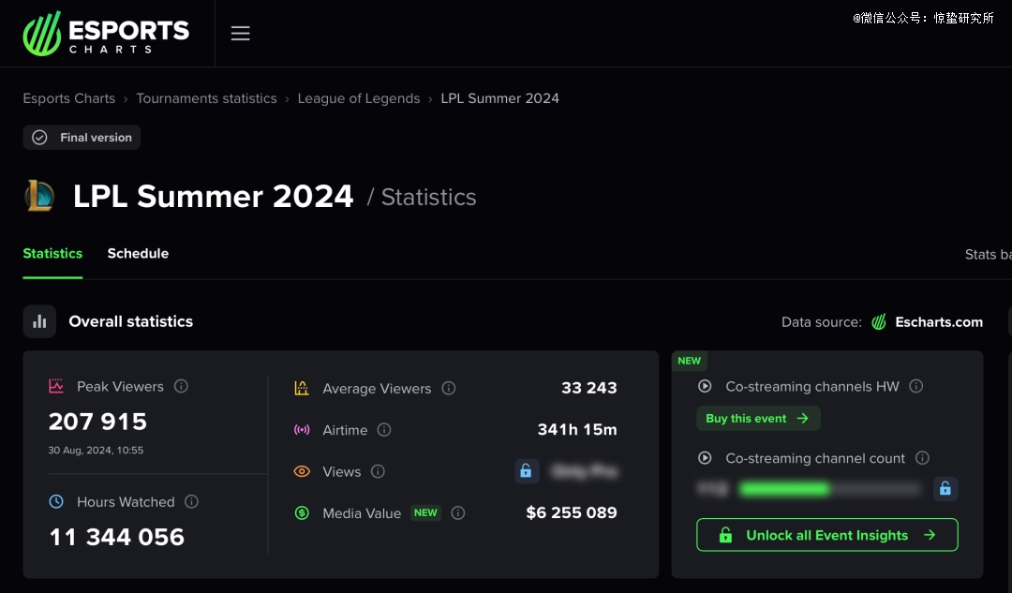Viewport: 1012px width, 593px height.
Task: Open Tournaments statistics breadcrumb link
Action: (206, 98)
